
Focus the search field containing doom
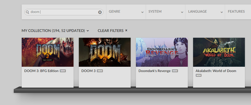(x=64, y=12)
